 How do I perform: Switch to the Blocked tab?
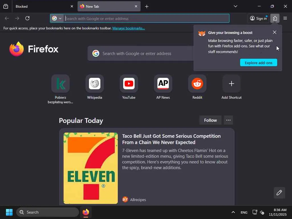[44, 6]
